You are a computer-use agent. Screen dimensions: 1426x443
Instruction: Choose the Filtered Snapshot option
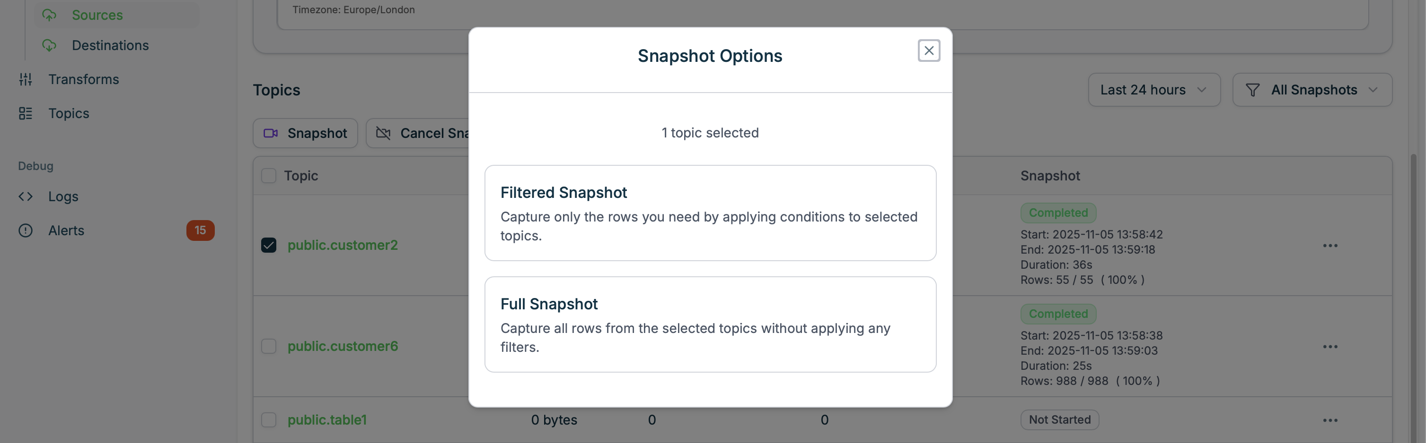[710, 213]
